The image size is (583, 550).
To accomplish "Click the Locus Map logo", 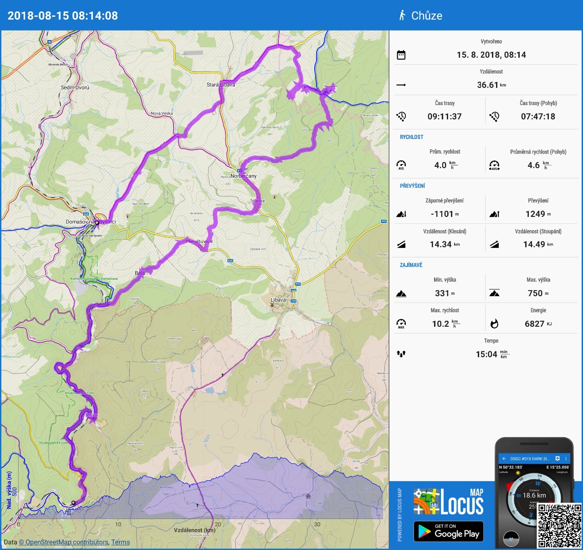I will 449,502.
